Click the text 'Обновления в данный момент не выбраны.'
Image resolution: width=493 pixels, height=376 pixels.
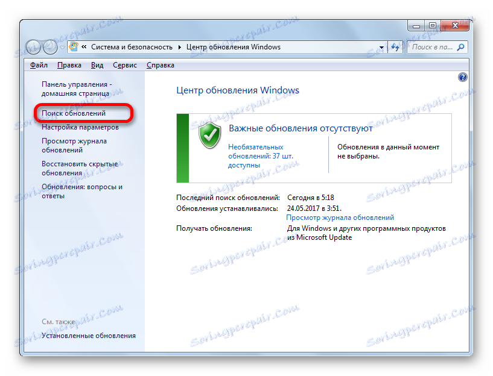point(388,151)
